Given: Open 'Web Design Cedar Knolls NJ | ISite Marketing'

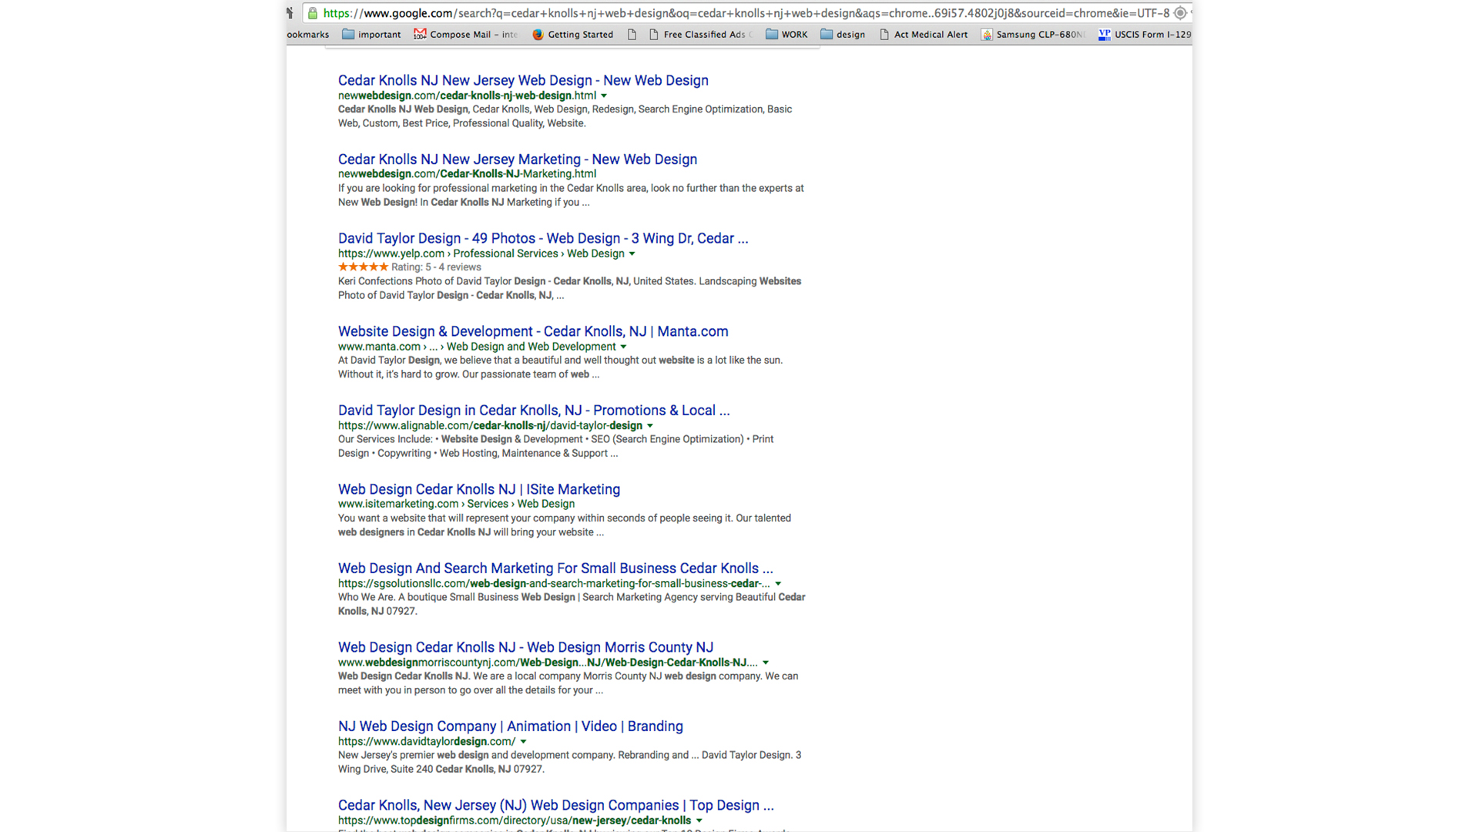Looking at the screenshot, I should pos(479,489).
